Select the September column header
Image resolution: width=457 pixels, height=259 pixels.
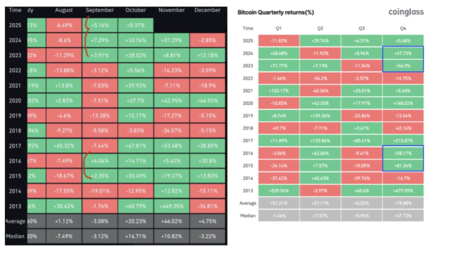pyautogui.click(x=100, y=10)
